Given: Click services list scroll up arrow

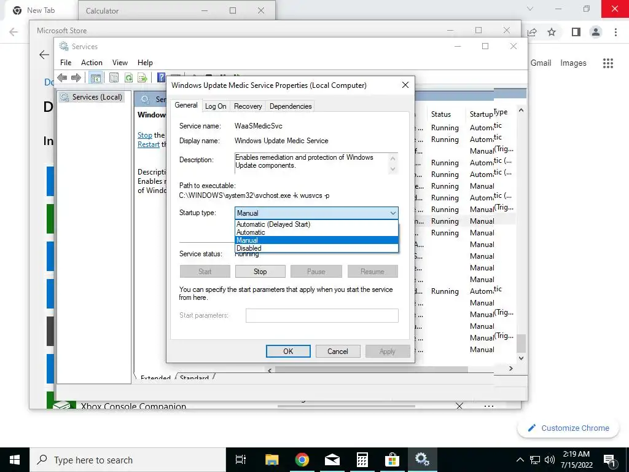Looking at the screenshot, I should pyautogui.click(x=521, y=110).
